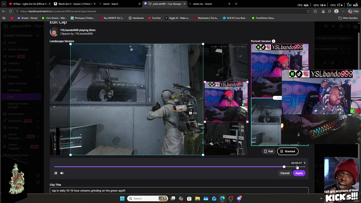361x203 pixels.
Task: Click the YSLbando999 channel avatar
Action: tap(54, 32)
